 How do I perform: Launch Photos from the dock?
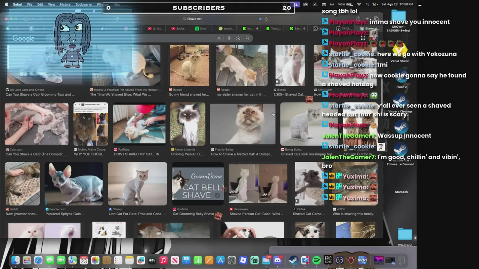[x=95, y=260]
